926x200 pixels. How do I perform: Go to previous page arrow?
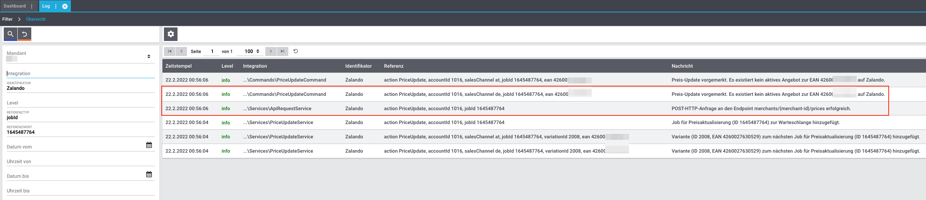pyautogui.click(x=181, y=52)
